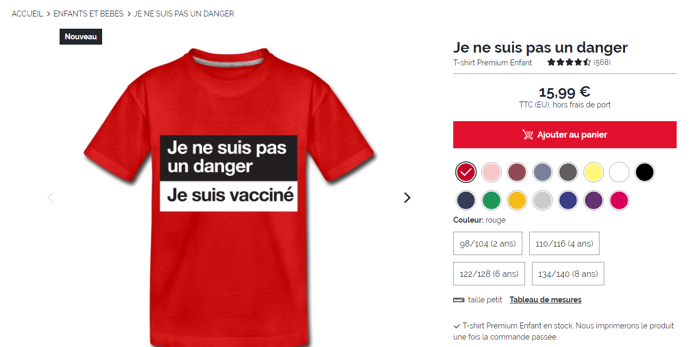Go to ACCUEIL in breadcrumb
The width and height of the screenshot is (691, 347).
(27, 14)
